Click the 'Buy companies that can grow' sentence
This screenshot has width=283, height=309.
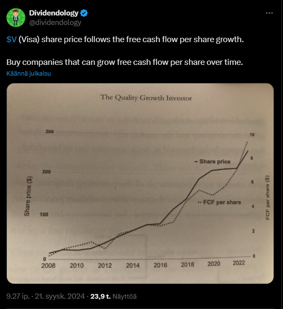pos(125,62)
